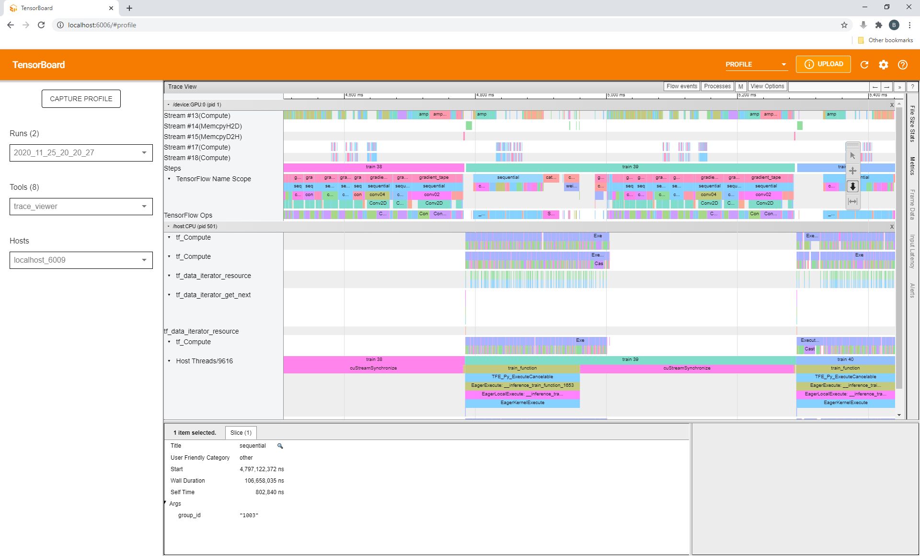Select the zoom tool in the floating toolbar
Image resolution: width=920 pixels, height=556 pixels.
[853, 186]
